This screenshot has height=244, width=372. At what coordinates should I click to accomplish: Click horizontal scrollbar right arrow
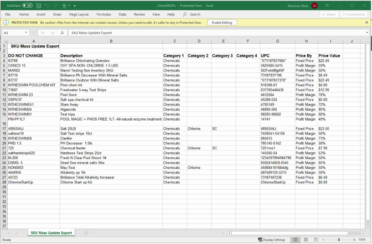[x=363, y=233]
